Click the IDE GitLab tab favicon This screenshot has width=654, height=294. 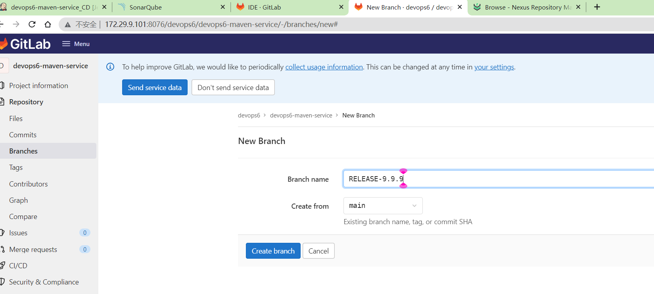(240, 7)
